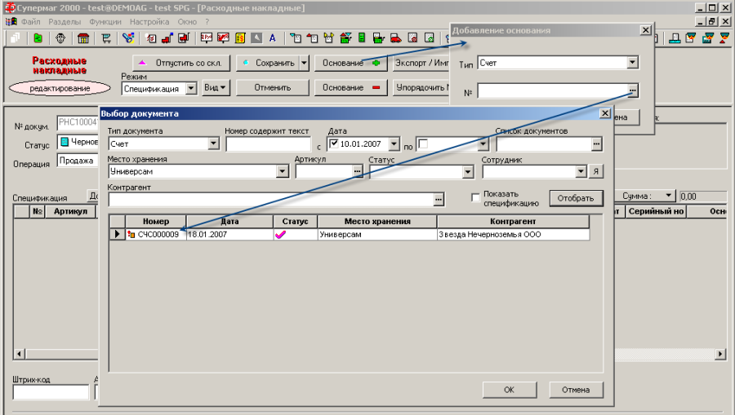Click the application icon left of Файл menu

(x=11, y=21)
